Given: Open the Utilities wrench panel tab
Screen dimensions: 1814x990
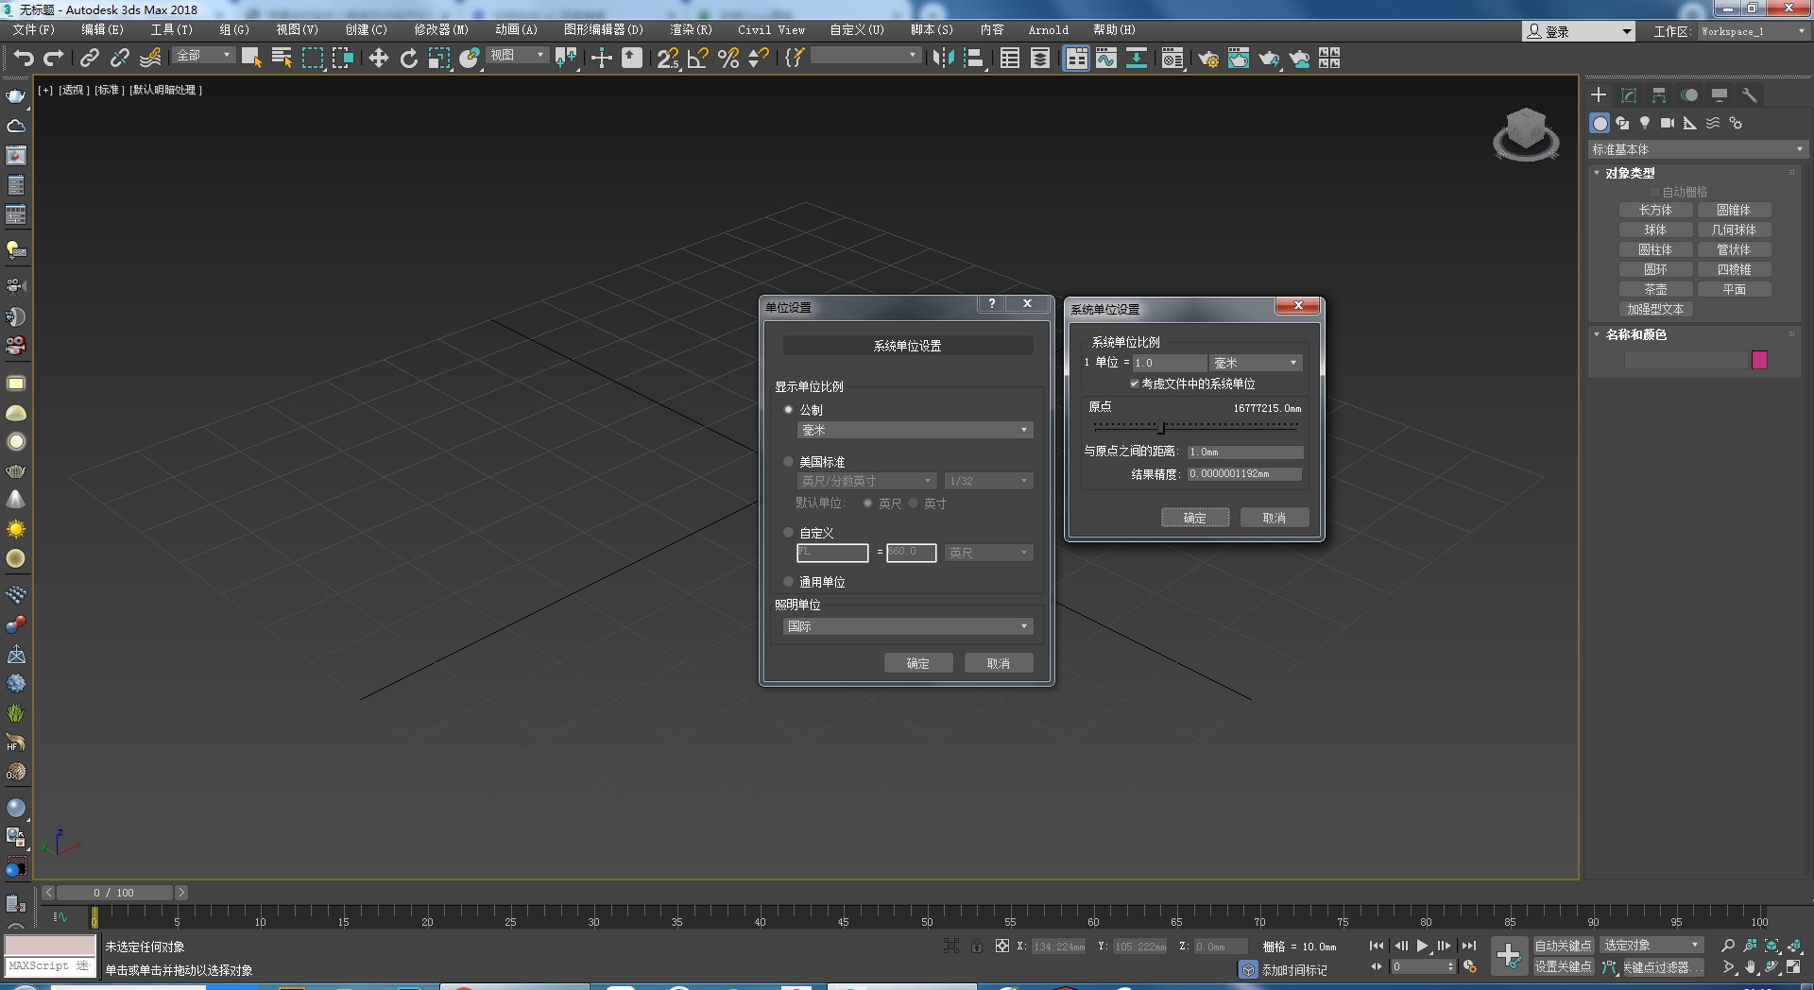Looking at the screenshot, I should pos(1750,94).
